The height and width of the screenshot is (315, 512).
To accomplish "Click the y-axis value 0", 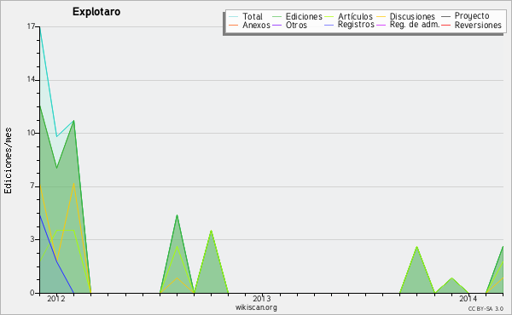I will [x=32, y=293].
